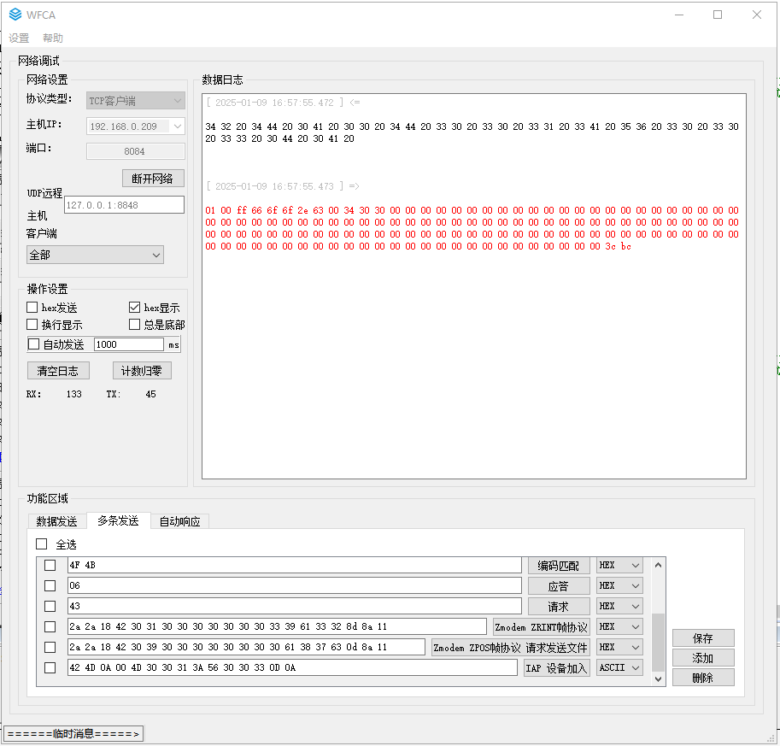Switch to the 自动响应 tab
The height and width of the screenshot is (746, 780).
179,521
